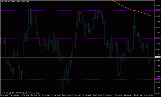The height and width of the screenshot is (97, 161).
Task: Click the 6 Feb 20:00 time label
Action: tap(148, 96)
